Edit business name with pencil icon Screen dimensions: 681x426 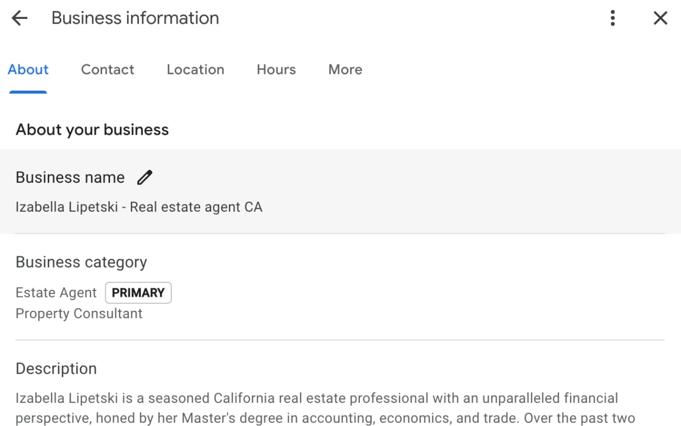tap(145, 178)
